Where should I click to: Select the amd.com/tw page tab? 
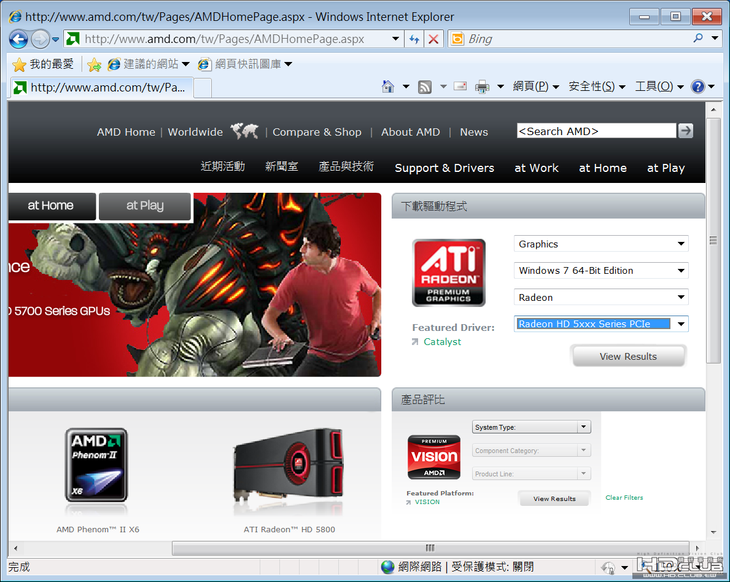pos(101,88)
